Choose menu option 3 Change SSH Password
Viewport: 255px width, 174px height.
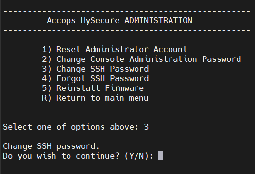tap(95, 69)
